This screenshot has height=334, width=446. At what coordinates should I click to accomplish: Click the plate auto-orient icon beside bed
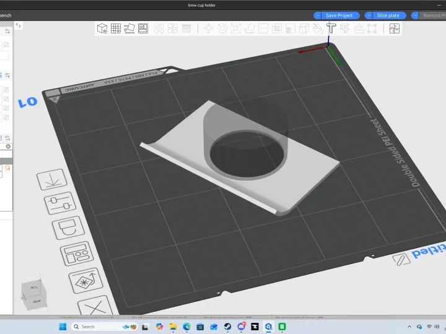click(x=52, y=179)
